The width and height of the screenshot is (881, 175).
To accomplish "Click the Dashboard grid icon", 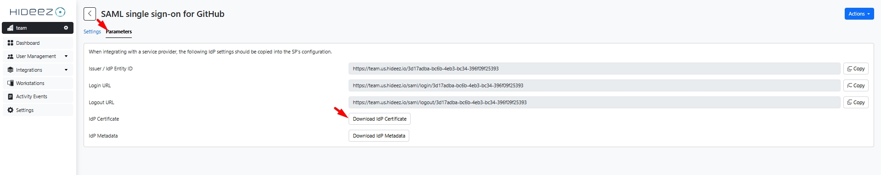I will click(x=10, y=43).
